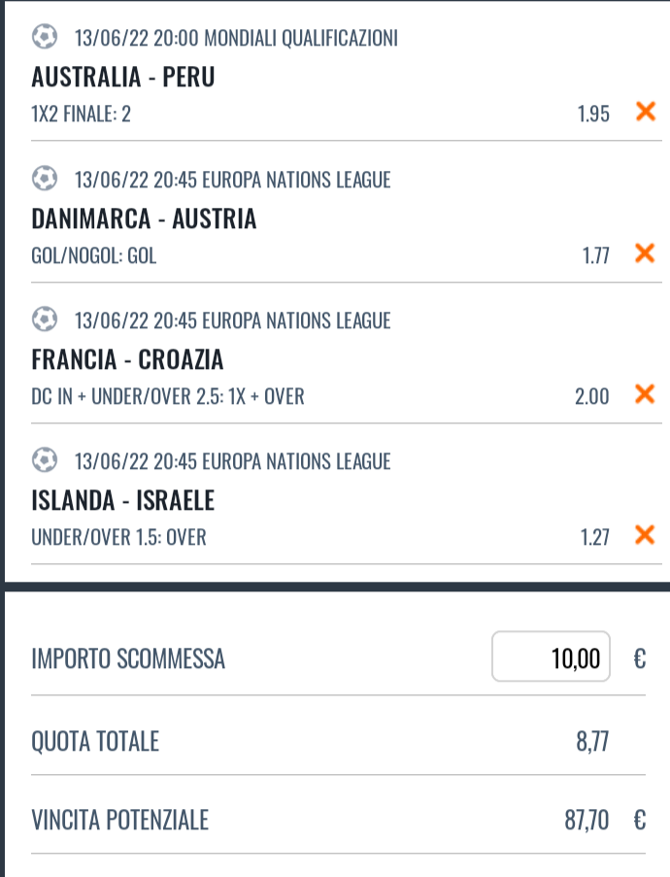The width and height of the screenshot is (670, 877).
Task: Delete the Francia - Croazia bet
Action: tap(645, 393)
